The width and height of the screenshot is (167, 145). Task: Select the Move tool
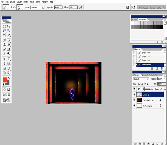(x=9, y=26)
